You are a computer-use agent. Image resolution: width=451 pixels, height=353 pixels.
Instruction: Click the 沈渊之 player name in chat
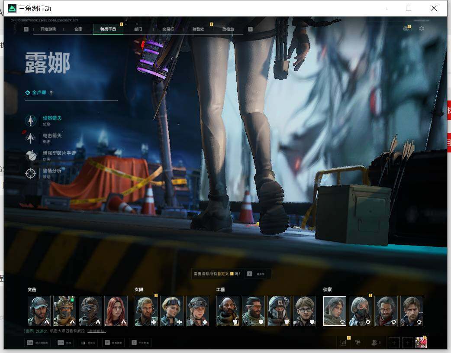tap(42, 331)
